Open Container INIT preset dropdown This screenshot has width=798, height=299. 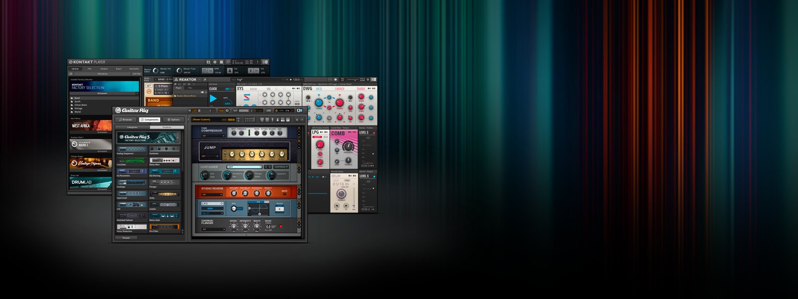244,167
